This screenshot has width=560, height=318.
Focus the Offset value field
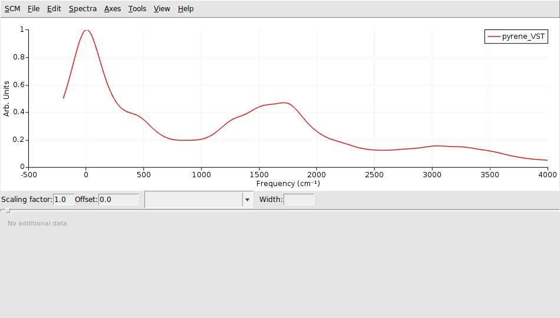pos(118,200)
